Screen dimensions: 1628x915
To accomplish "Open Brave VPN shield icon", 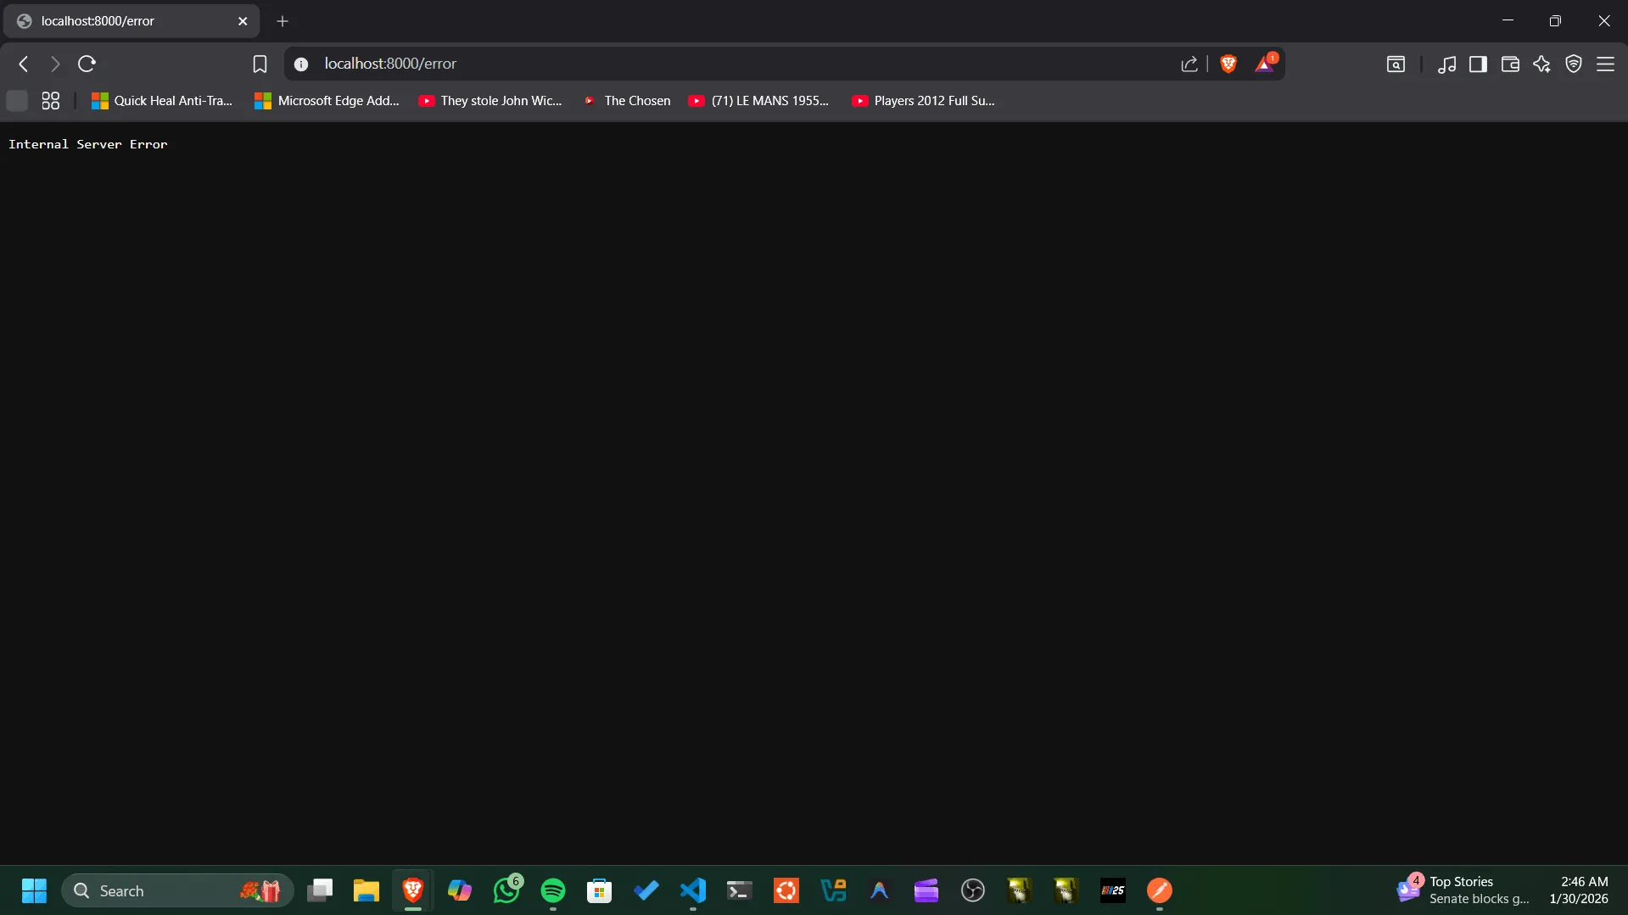I will tap(1573, 64).
